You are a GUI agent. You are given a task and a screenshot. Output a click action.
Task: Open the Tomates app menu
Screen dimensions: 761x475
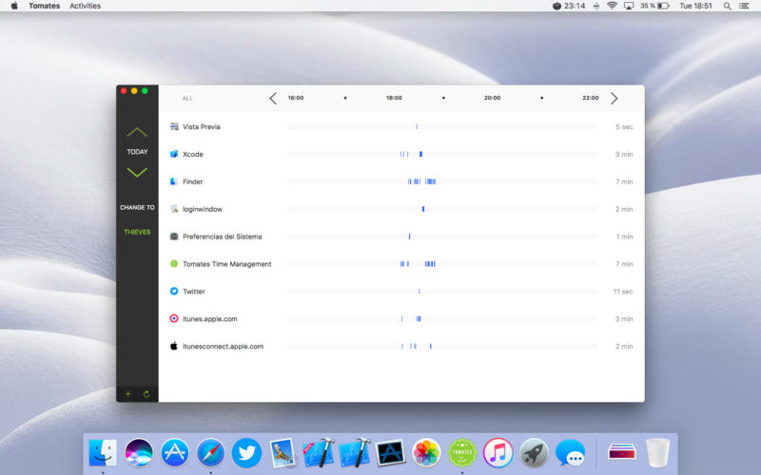click(x=44, y=6)
